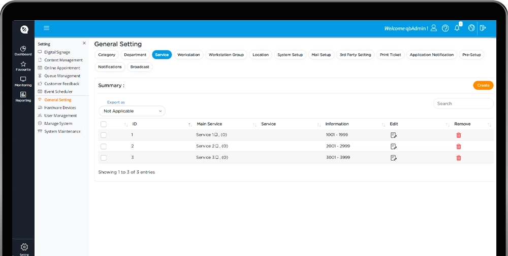
Task: Switch to the Print Ticket tab
Action: click(390, 55)
